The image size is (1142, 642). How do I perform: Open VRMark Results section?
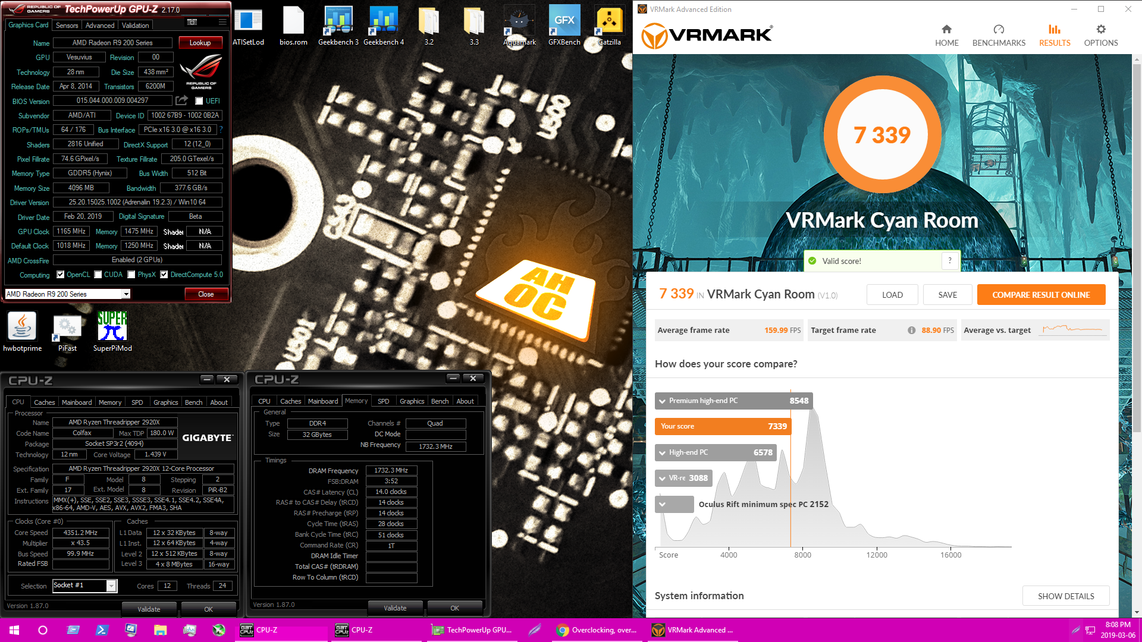[x=1055, y=36]
